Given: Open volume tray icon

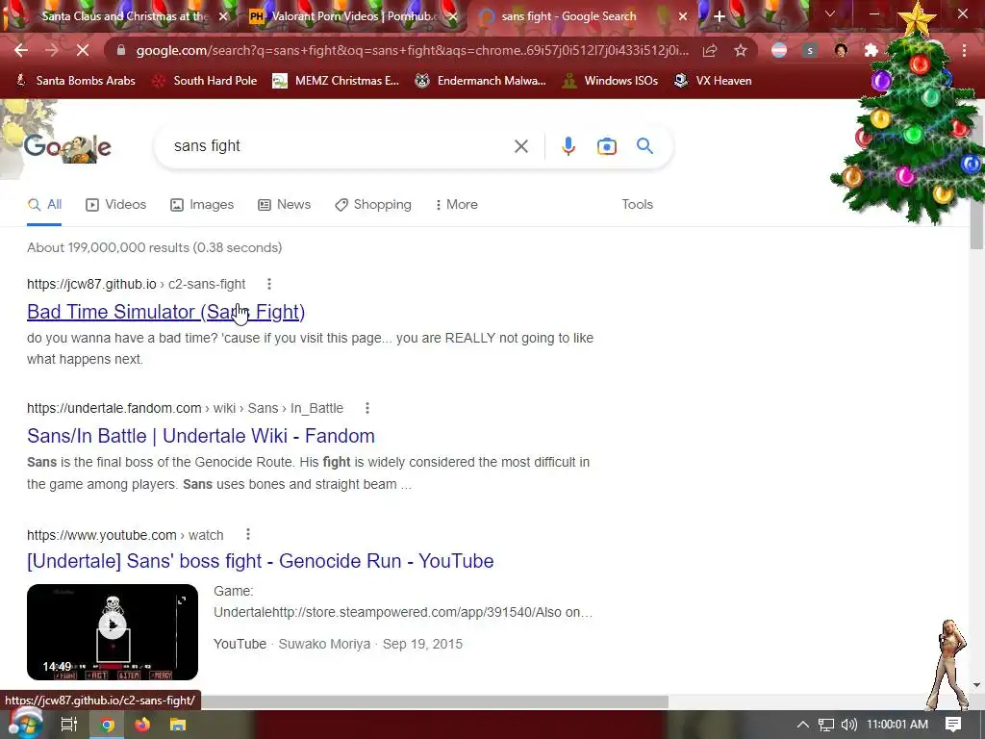Looking at the screenshot, I should (x=848, y=725).
